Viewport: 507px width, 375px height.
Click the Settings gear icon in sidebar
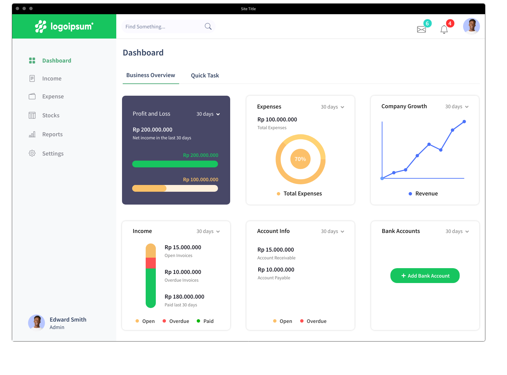(32, 153)
